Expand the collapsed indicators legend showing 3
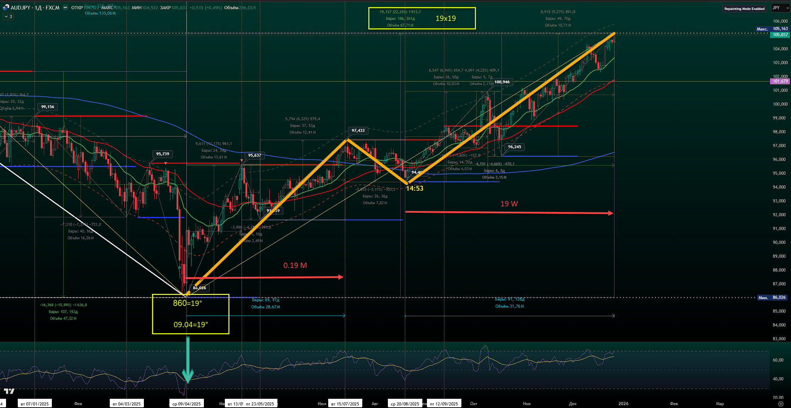The height and width of the screenshot is (408, 791). click(x=8, y=16)
